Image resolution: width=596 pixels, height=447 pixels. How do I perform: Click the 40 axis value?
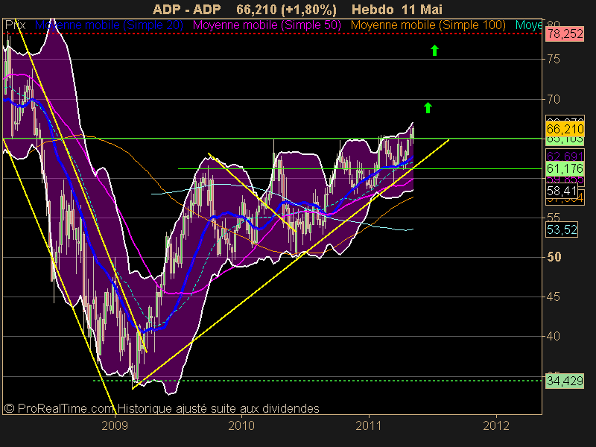pos(554,337)
